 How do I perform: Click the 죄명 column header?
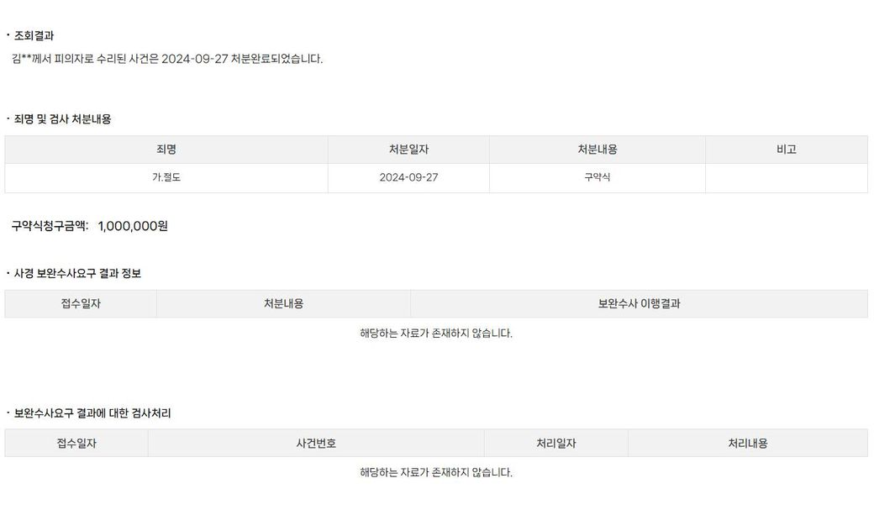coord(166,150)
